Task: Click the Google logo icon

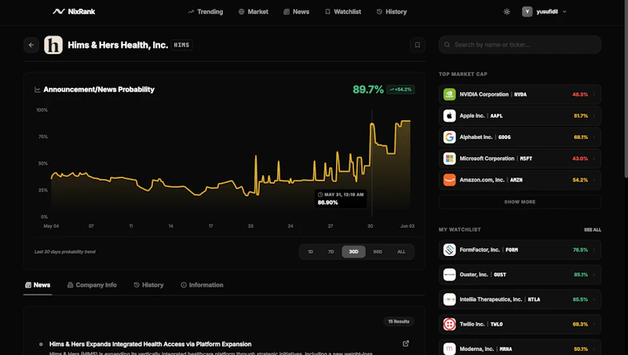Action: tap(449, 137)
